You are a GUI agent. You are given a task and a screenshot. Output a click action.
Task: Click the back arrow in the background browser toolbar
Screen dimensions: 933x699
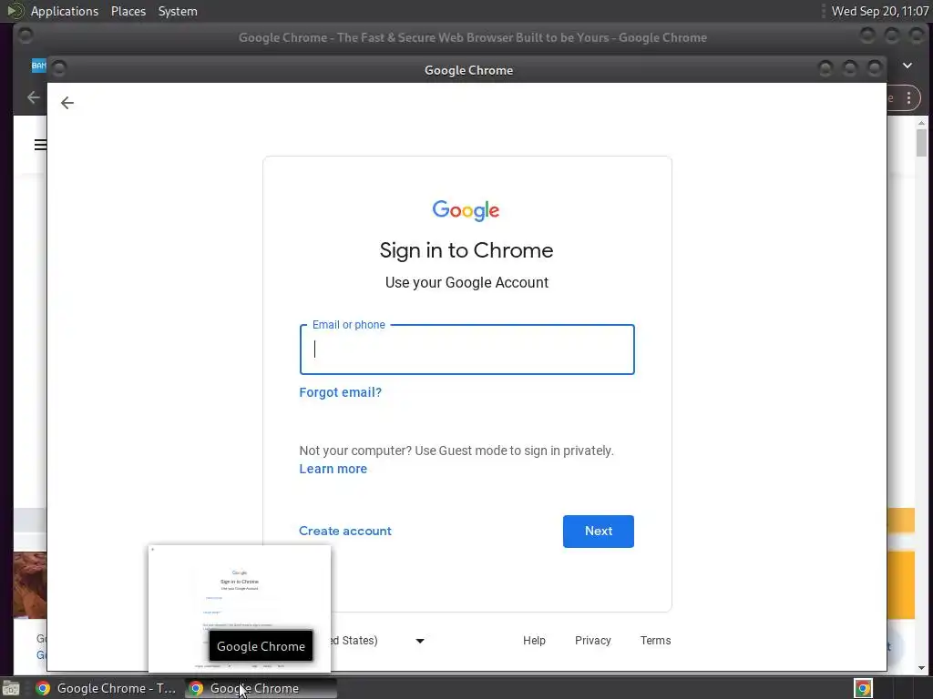click(x=34, y=97)
